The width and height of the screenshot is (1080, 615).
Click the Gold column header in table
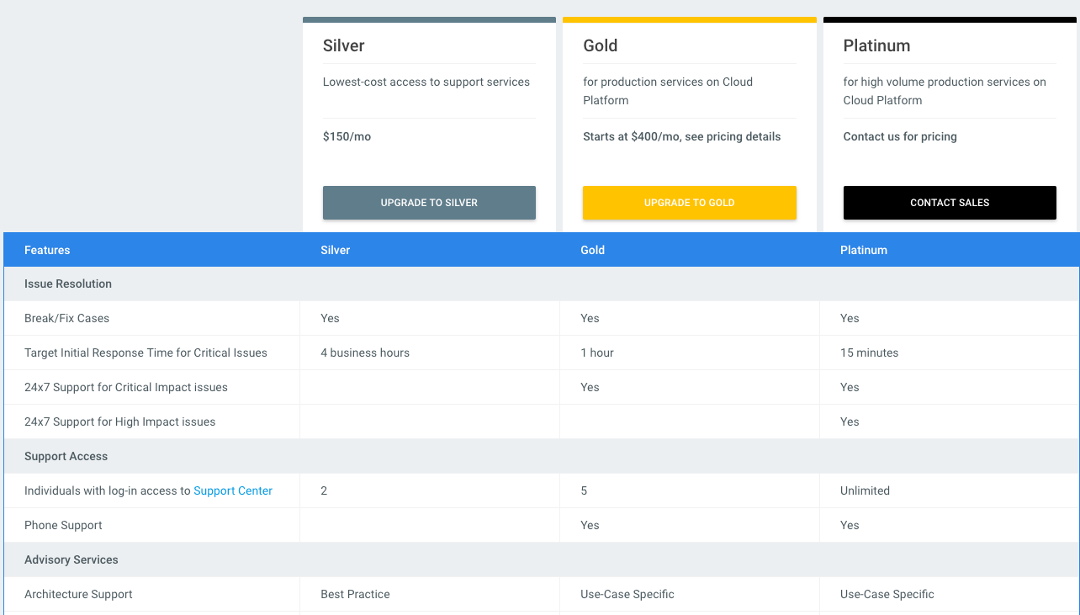pyautogui.click(x=593, y=250)
